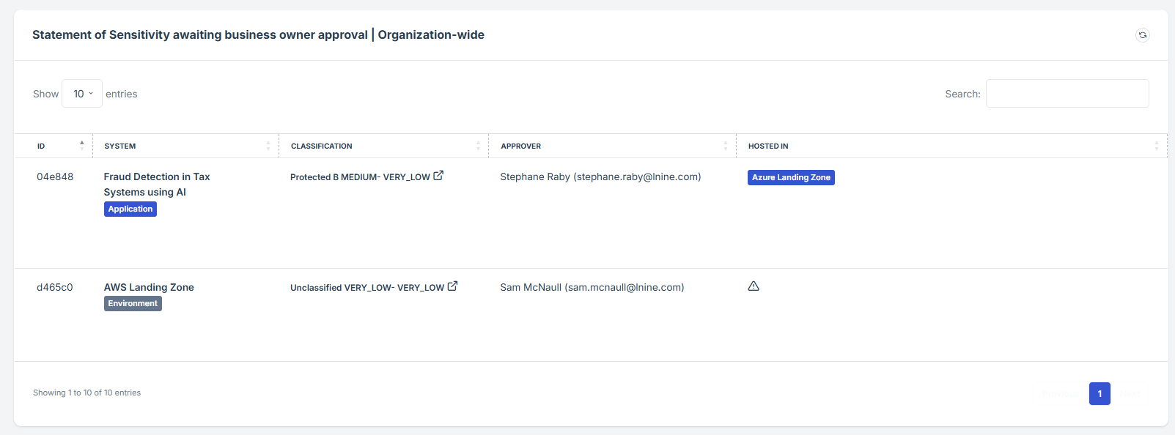Click the Azure Landing Zone badge
The image size is (1175, 435).
tap(791, 177)
